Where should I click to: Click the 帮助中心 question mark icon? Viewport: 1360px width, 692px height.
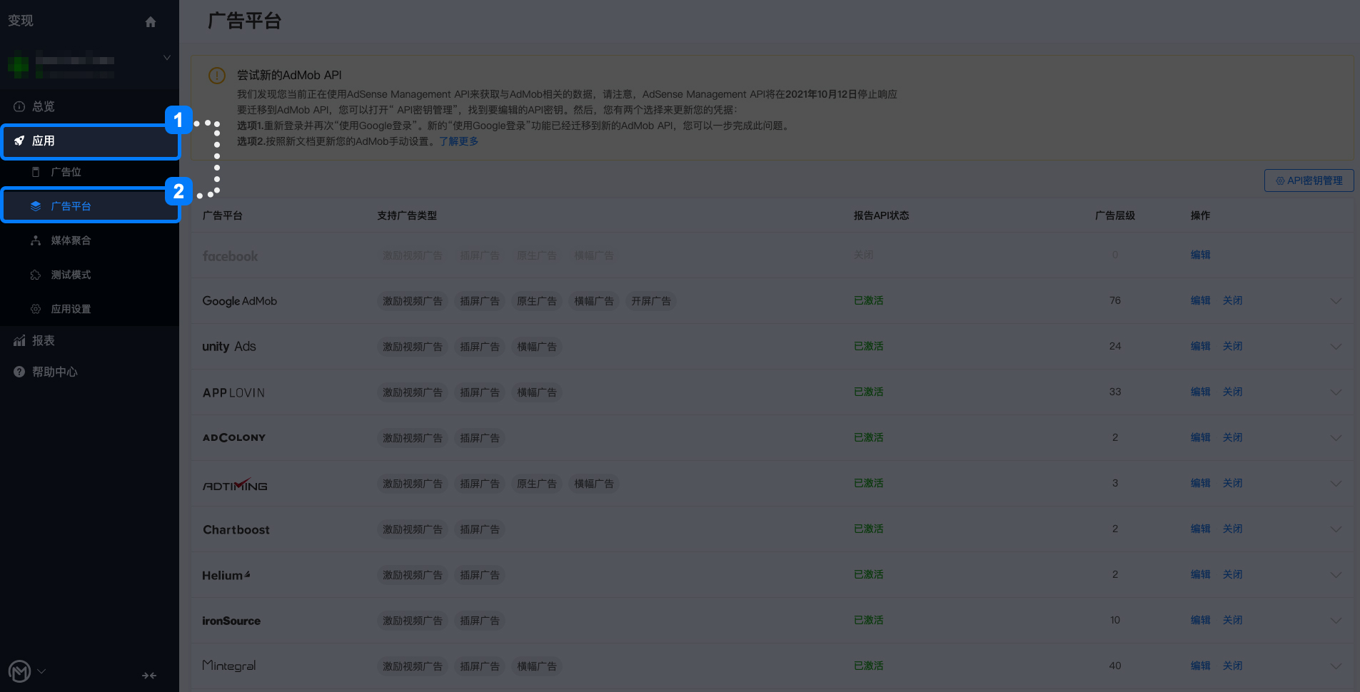click(x=19, y=372)
